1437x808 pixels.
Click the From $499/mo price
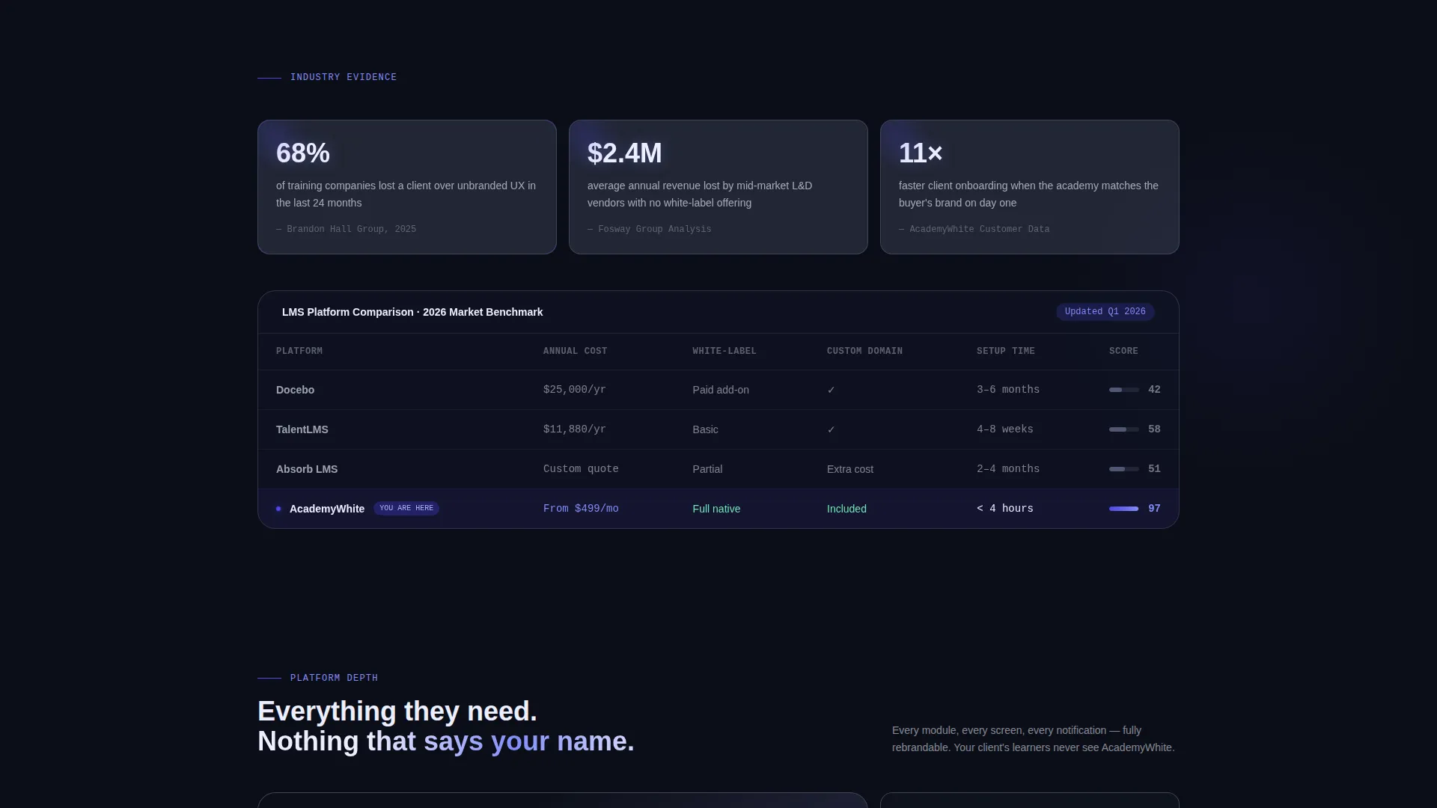point(581,509)
